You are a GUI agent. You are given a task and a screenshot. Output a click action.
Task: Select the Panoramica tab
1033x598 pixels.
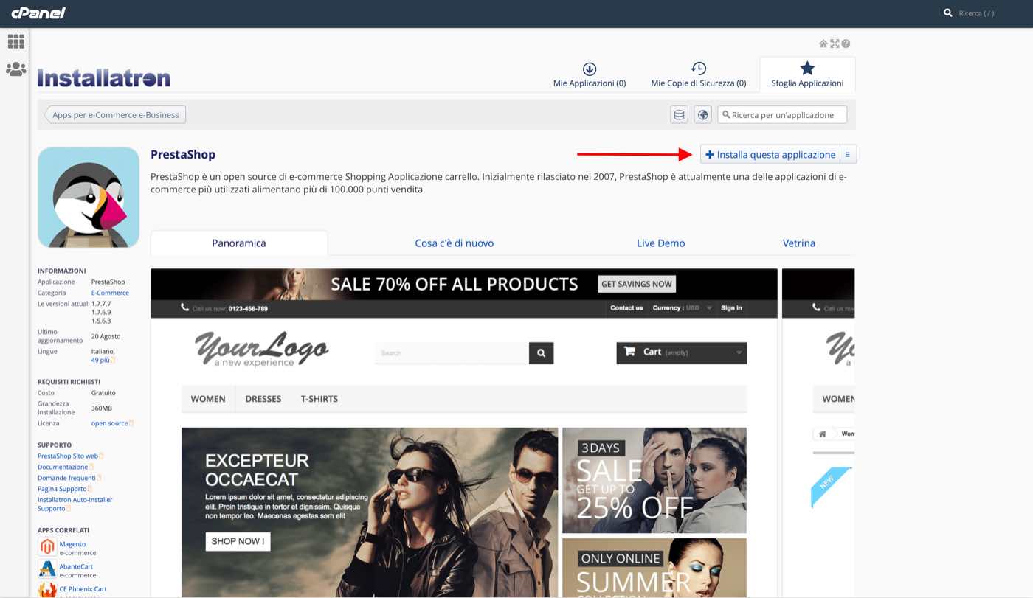tap(239, 243)
